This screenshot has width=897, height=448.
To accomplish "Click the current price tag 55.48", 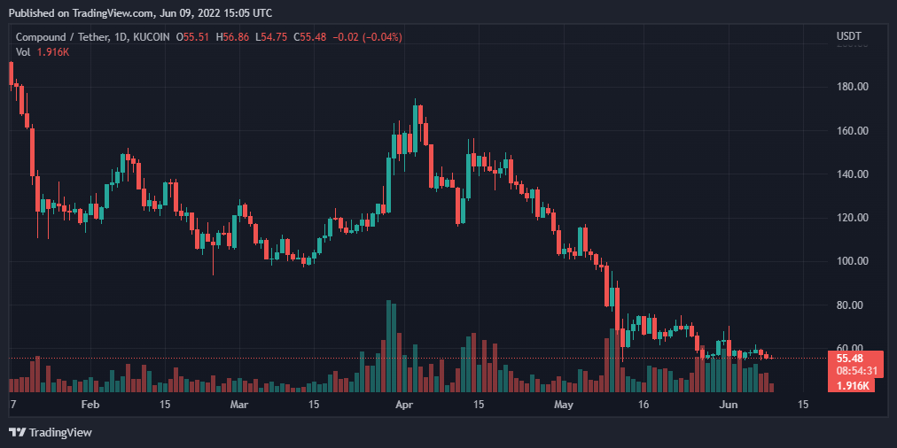I will [x=849, y=359].
